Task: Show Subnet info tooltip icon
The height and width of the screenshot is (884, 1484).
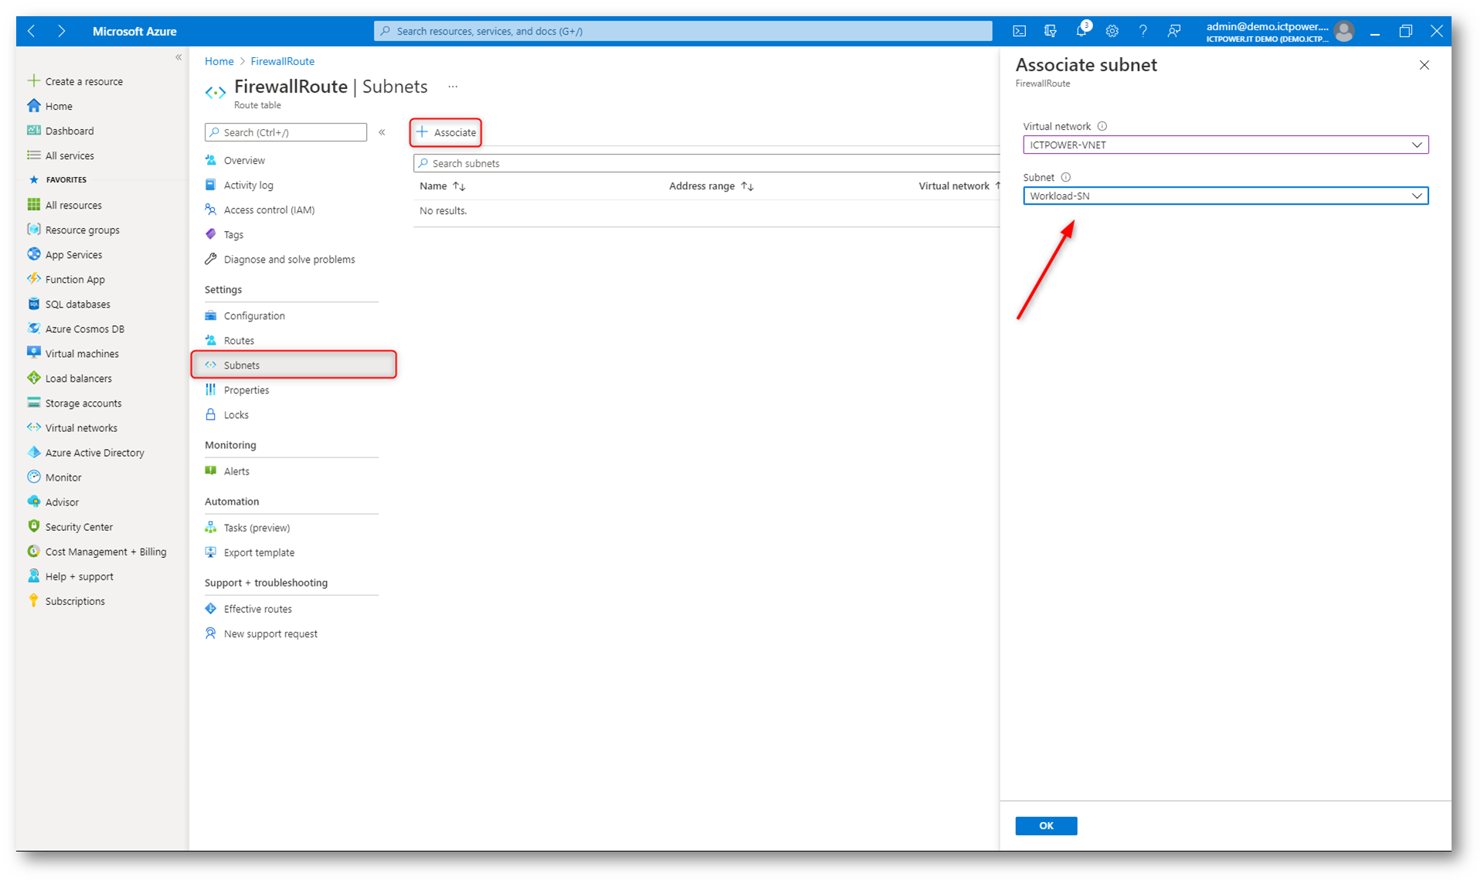Action: (x=1066, y=177)
